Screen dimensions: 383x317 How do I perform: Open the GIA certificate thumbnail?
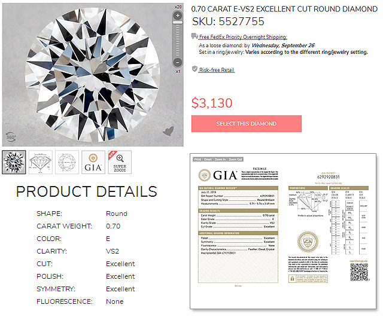[x=93, y=162]
